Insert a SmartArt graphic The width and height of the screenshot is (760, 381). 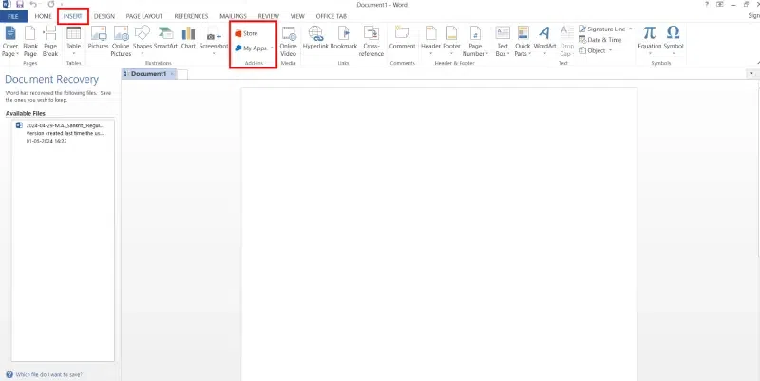165,38
